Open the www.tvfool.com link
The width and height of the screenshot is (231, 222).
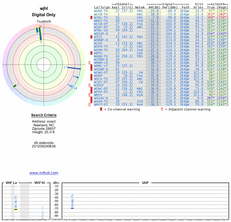coord(44,173)
